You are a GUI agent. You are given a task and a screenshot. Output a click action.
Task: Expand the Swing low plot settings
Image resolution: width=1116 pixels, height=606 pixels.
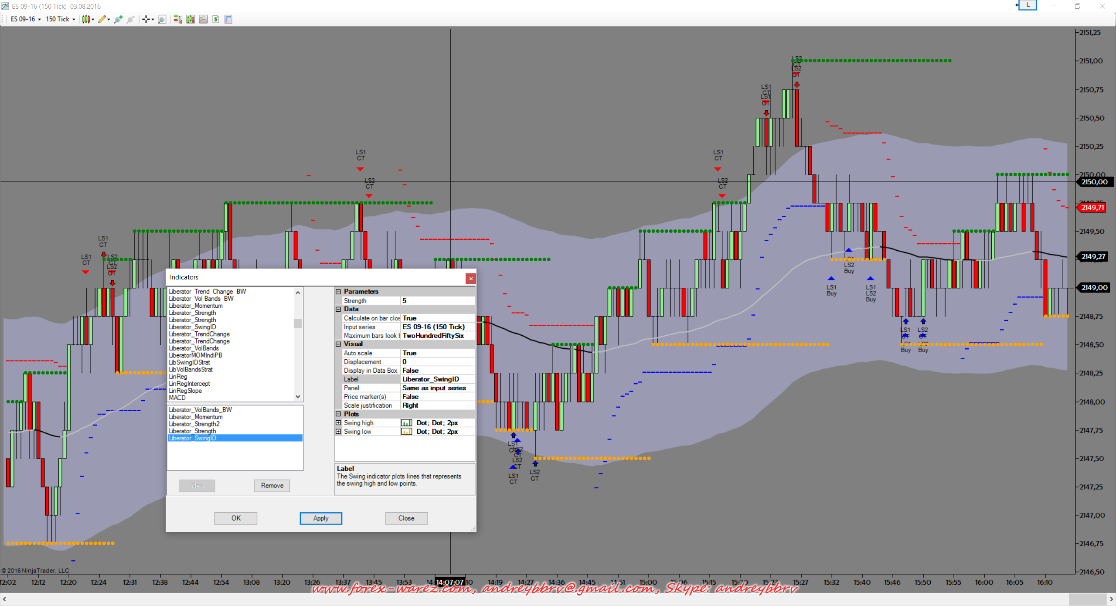(338, 432)
